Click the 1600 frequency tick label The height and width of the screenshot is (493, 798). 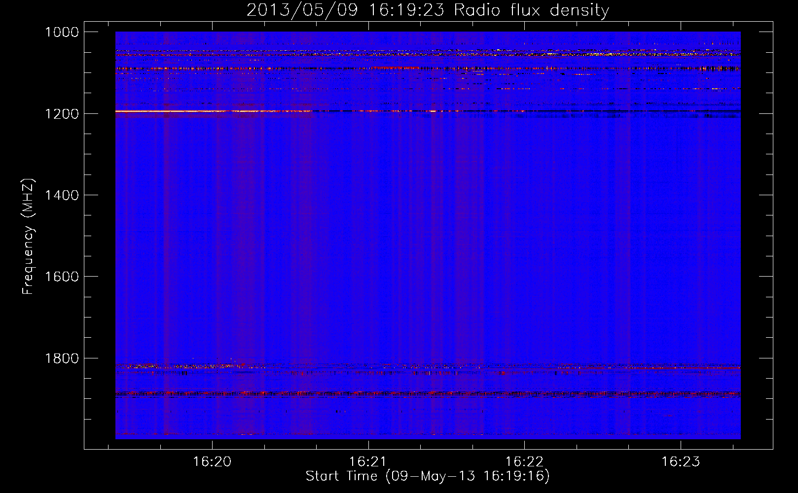click(x=62, y=277)
